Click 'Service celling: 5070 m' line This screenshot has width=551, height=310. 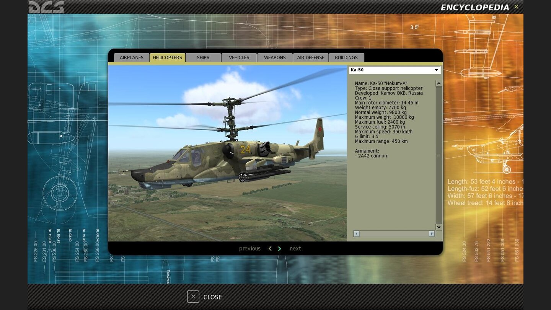coord(380,127)
